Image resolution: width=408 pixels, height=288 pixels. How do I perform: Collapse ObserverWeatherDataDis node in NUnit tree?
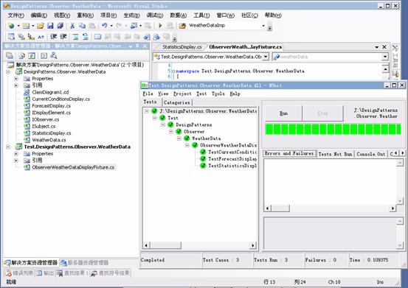[x=187, y=145]
